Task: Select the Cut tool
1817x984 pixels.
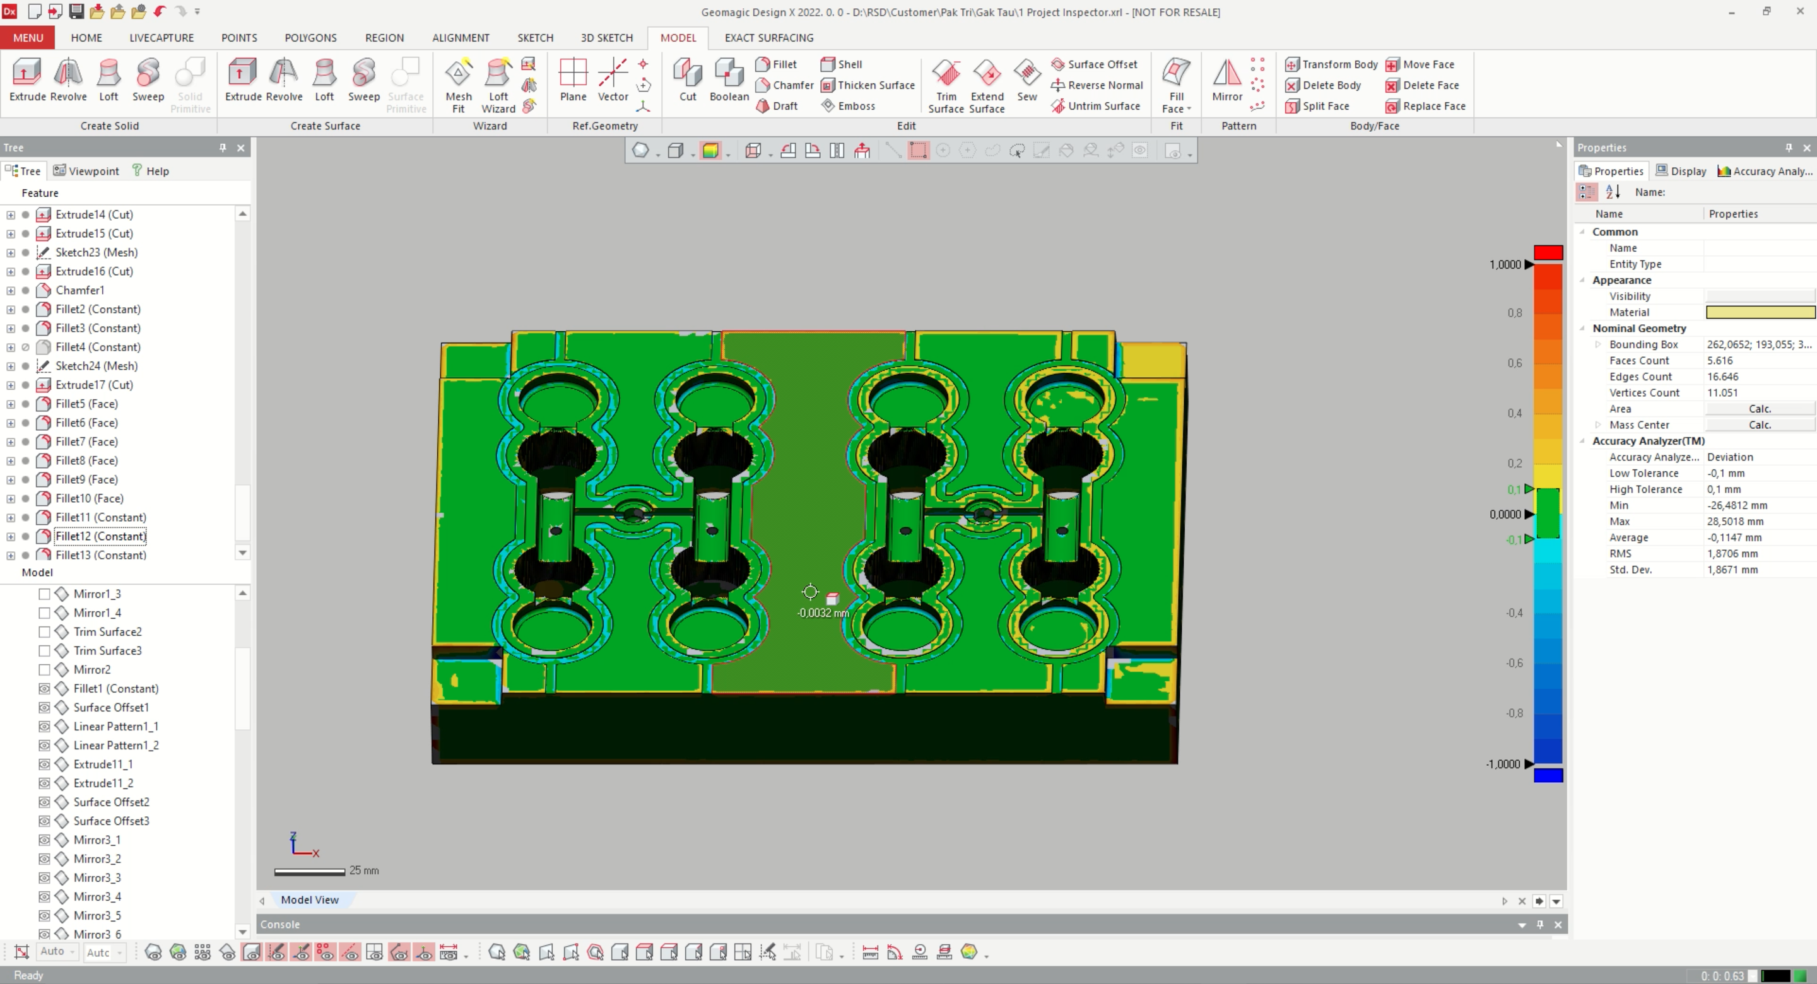Action: (688, 80)
